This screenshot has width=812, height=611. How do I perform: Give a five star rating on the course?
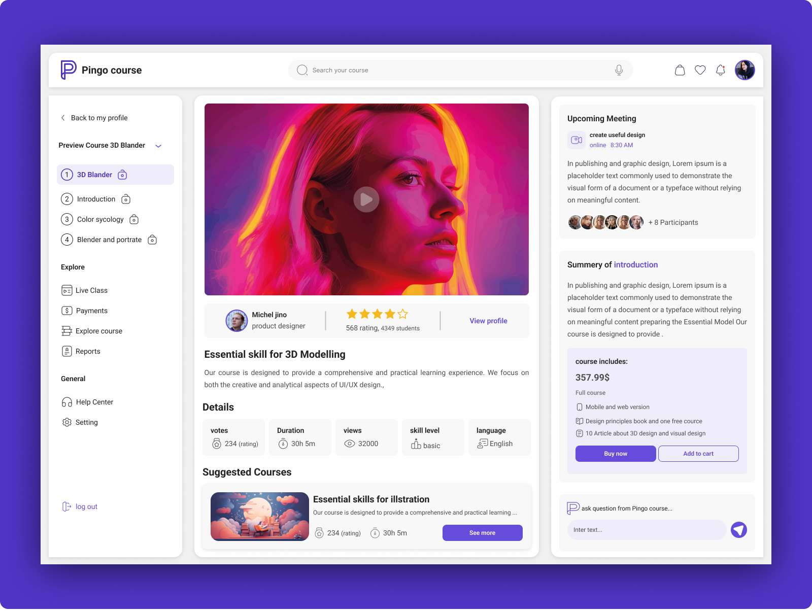pyautogui.click(x=401, y=314)
